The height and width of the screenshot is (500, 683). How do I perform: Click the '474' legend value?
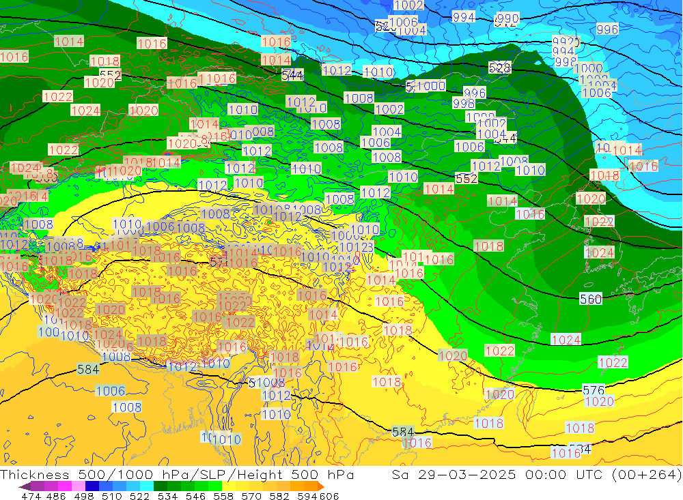pos(31,496)
